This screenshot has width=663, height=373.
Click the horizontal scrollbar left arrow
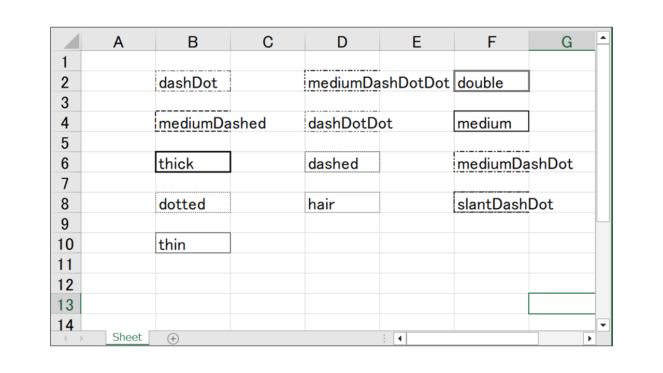(x=400, y=339)
